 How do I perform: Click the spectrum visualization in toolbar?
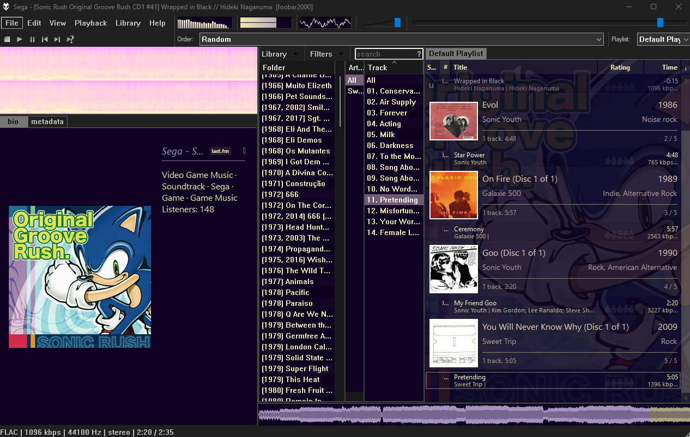pos(204,23)
